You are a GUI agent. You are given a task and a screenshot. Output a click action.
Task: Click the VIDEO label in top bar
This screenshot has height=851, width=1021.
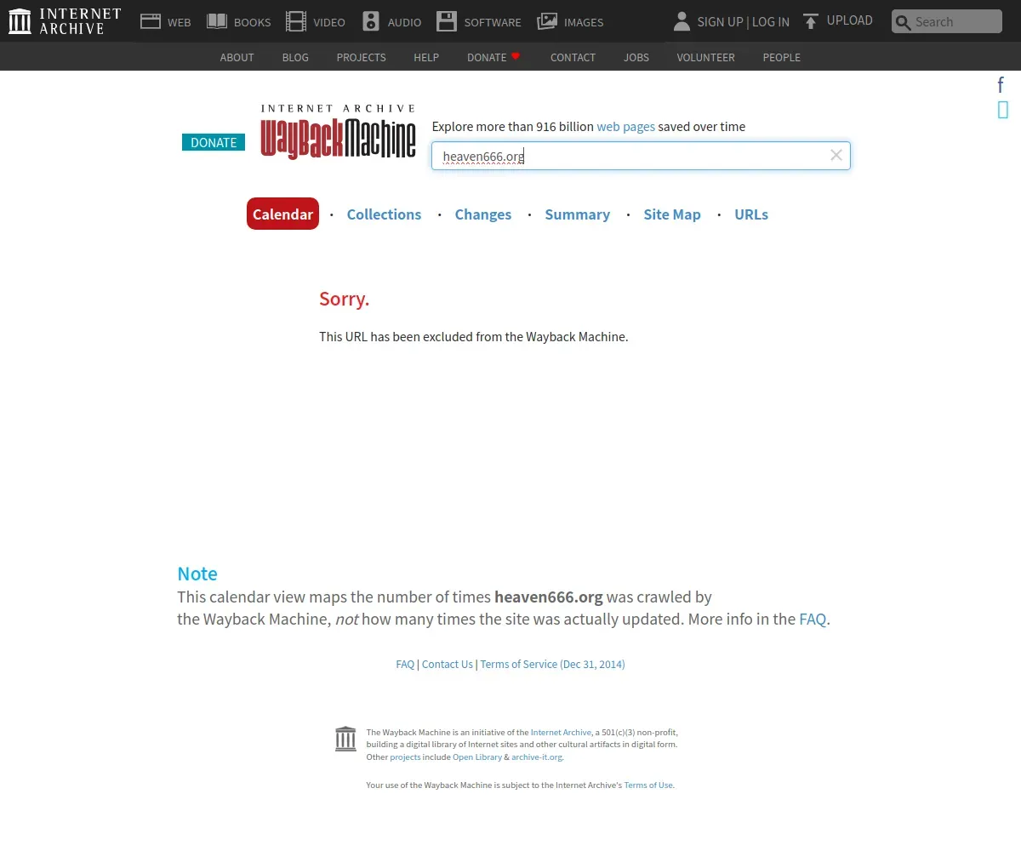(x=329, y=23)
